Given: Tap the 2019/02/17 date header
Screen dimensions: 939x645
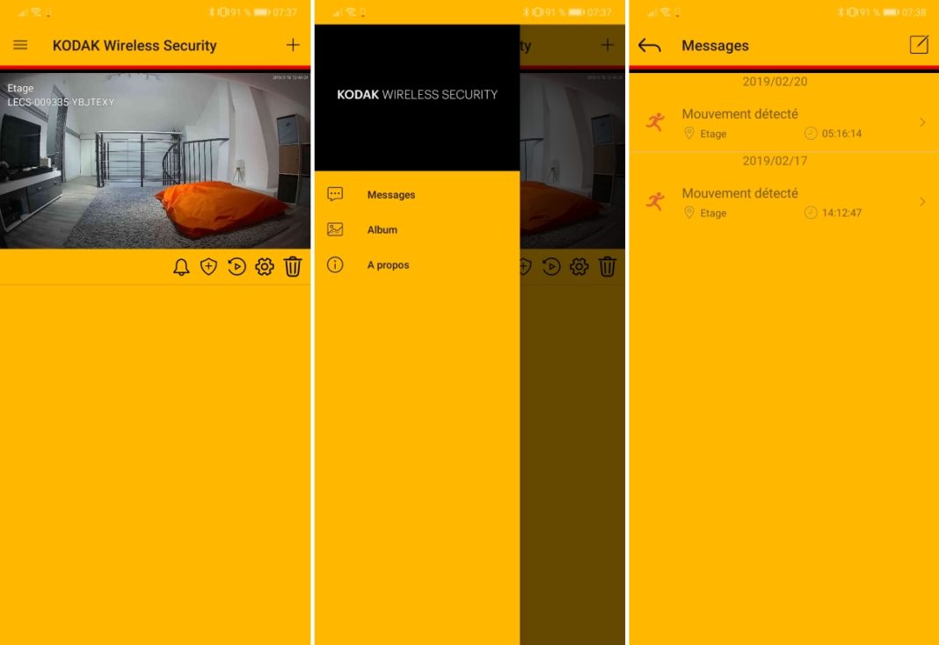Looking at the screenshot, I should 775,161.
